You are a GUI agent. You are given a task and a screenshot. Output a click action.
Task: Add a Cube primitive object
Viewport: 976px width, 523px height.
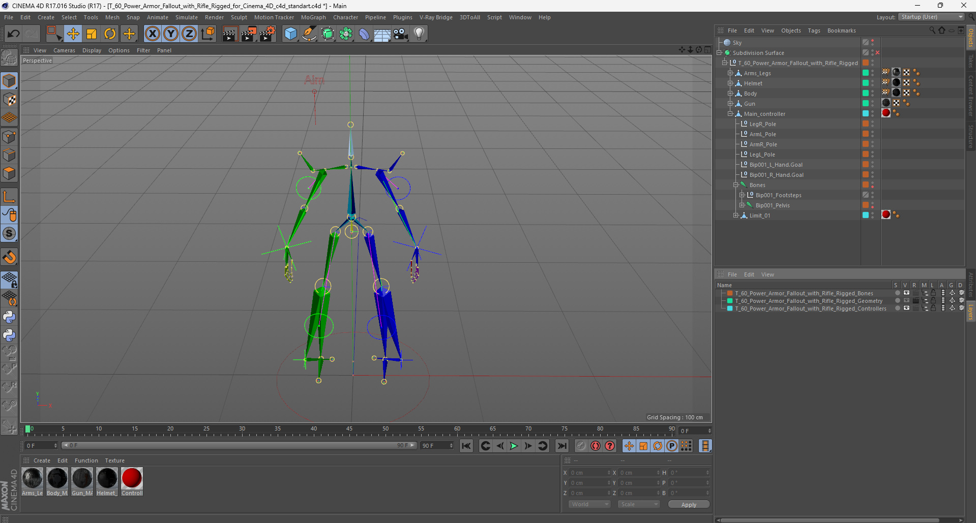(x=290, y=34)
